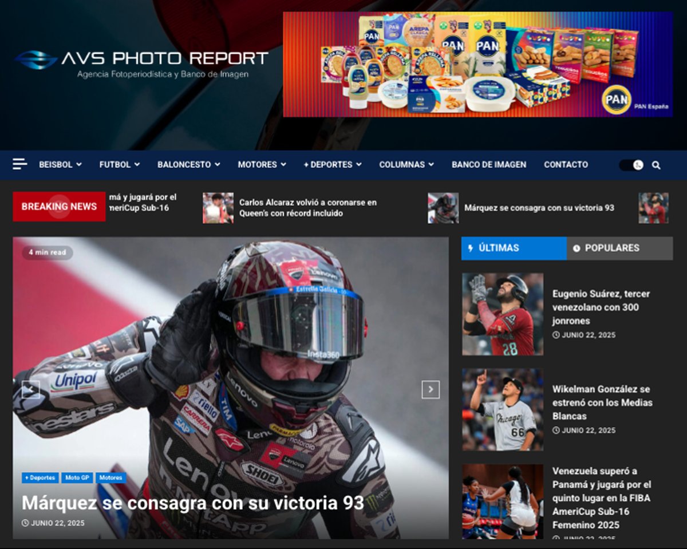
Task: Click the Motores category tag on slider
Action: (110, 477)
